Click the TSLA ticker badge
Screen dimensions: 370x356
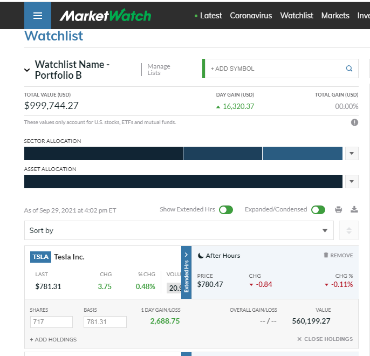coord(40,257)
